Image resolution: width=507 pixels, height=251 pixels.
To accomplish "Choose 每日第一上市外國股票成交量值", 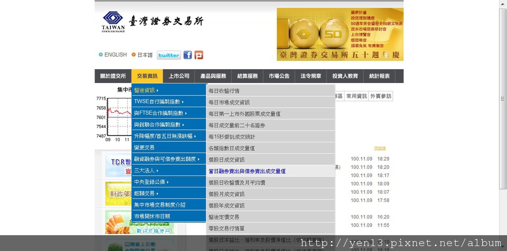I will click(271, 114).
